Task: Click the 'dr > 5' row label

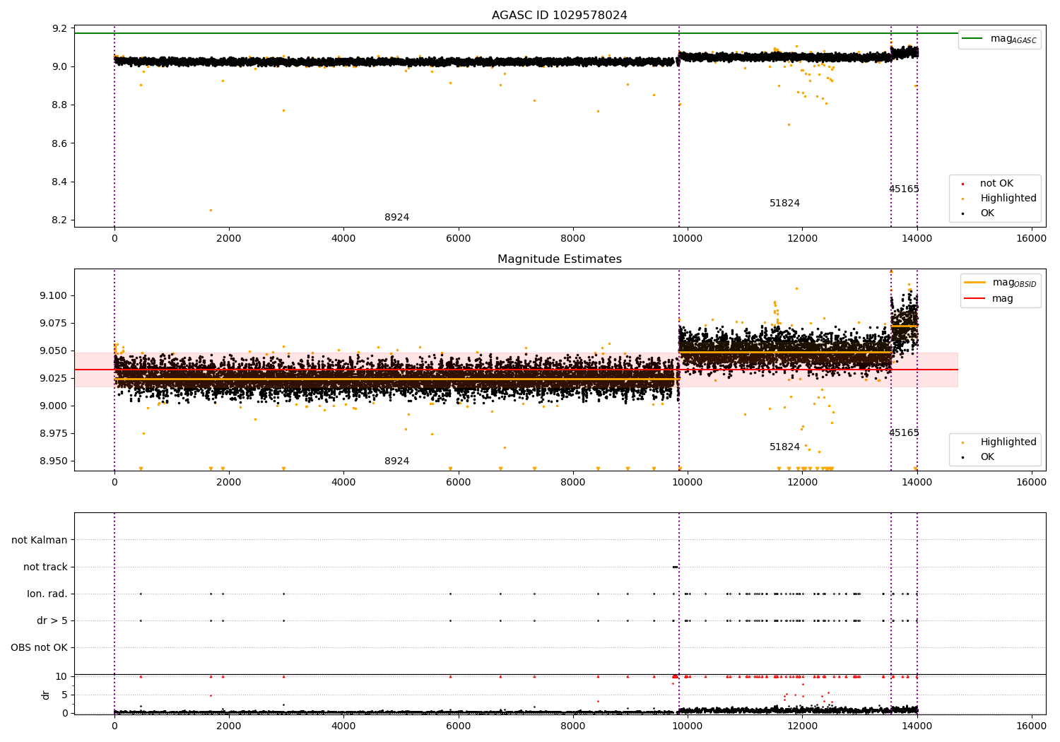Action: tap(52, 620)
